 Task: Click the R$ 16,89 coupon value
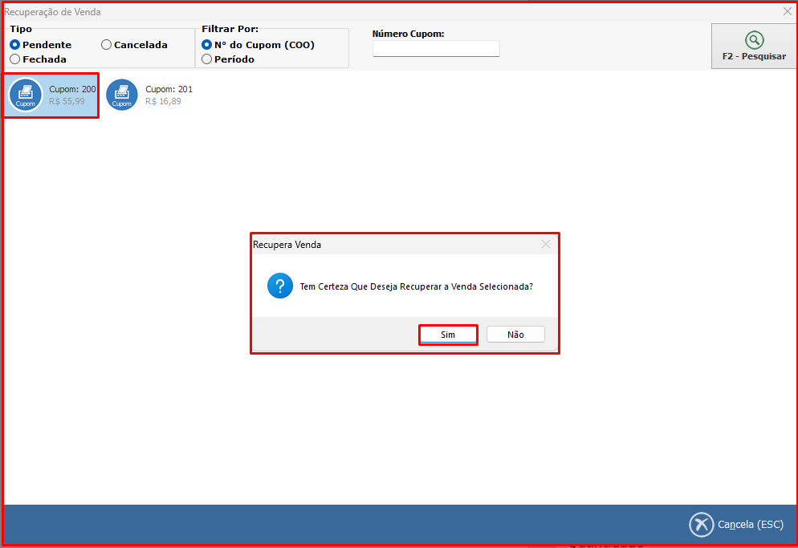click(163, 102)
